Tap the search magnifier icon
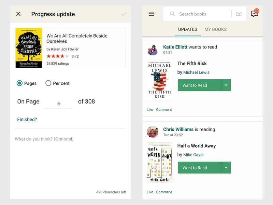The image size is (273, 205). tap(173, 14)
